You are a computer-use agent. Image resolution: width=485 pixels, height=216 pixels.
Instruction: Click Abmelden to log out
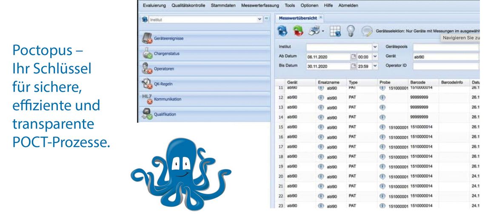(348, 5)
